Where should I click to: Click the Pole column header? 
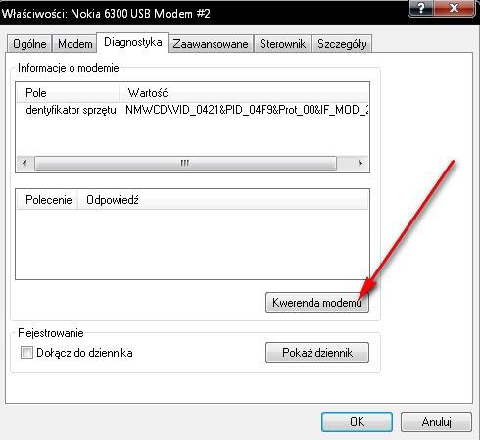point(68,93)
